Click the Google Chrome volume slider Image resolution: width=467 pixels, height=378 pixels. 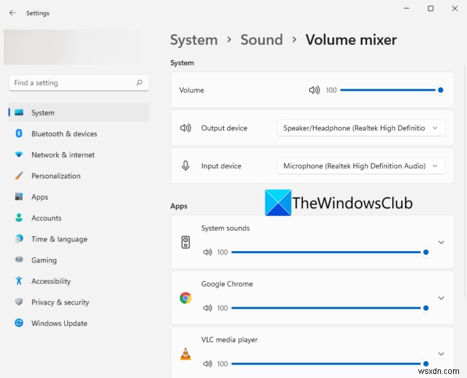point(330,308)
